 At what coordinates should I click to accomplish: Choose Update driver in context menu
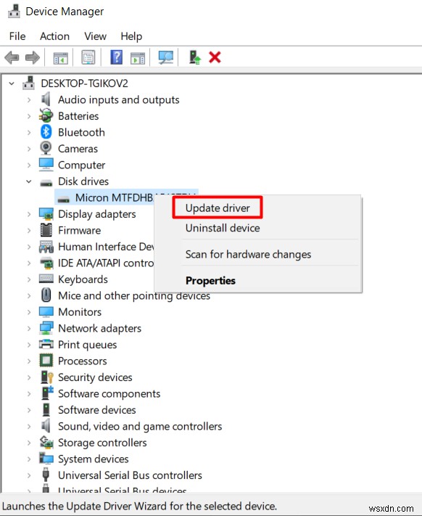tap(218, 208)
